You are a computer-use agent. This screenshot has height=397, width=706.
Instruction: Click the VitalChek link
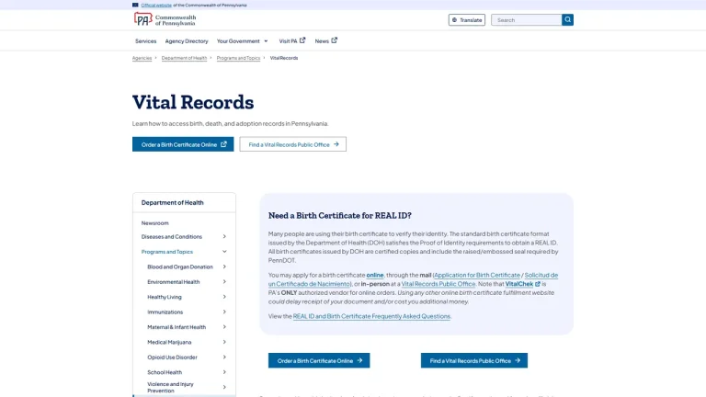(519, 284)
